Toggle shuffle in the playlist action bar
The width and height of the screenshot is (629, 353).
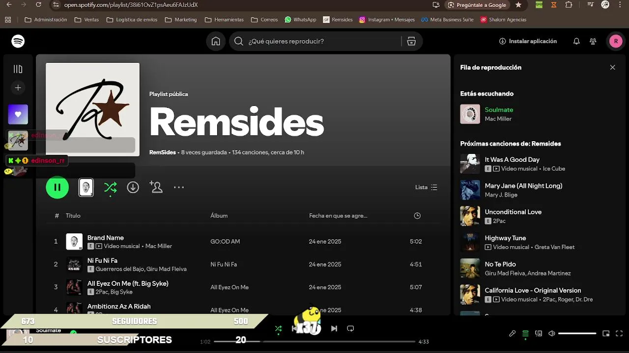coord(111,187)
